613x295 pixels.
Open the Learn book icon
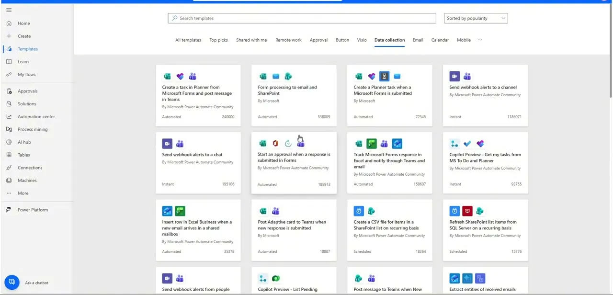9,62
